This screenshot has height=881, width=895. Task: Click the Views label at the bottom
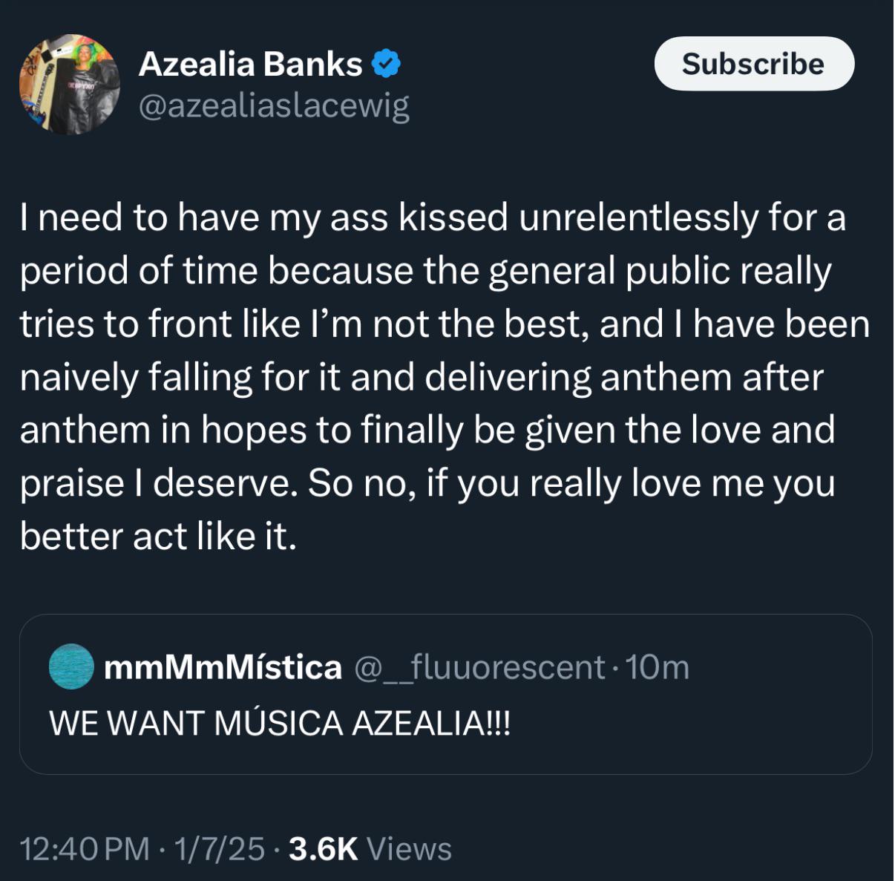point(409,849)
